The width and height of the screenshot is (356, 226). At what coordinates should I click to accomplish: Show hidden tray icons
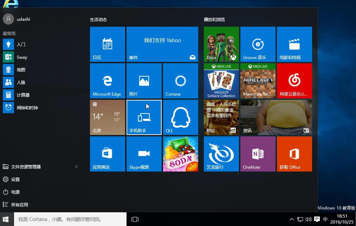292,219
